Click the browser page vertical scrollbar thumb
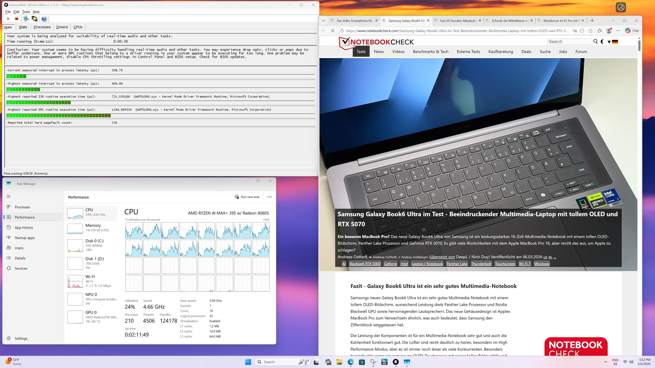This screenshot has width=655, height=368. click(x=639, y=45)
